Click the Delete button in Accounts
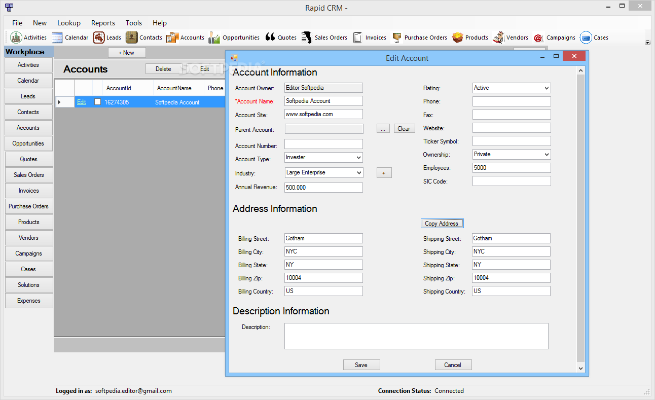The height and width of the screenshot is (400, 655). coord(163,69)
